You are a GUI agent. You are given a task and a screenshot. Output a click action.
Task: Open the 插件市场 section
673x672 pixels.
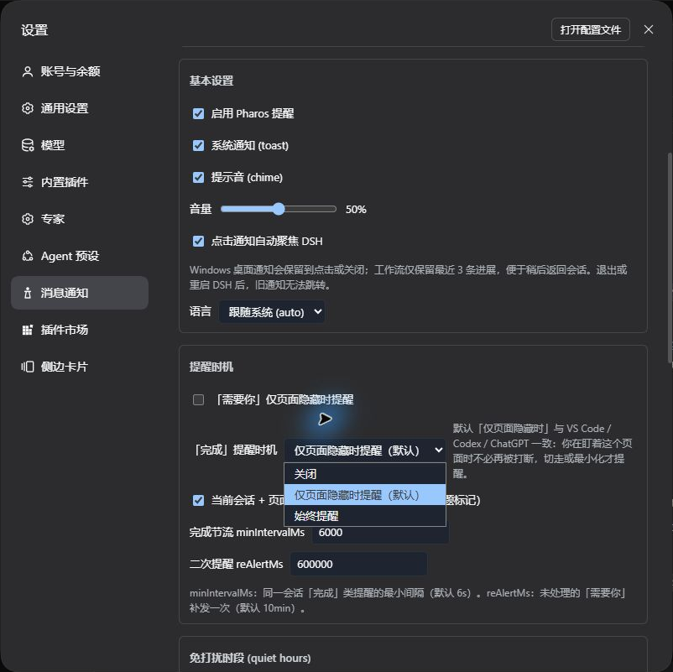(x=80, y=330)
